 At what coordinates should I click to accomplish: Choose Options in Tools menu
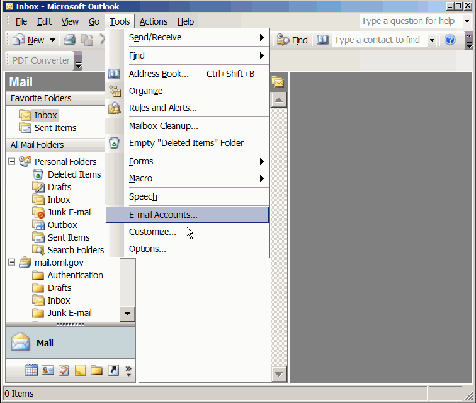click(x=187, y=249)
